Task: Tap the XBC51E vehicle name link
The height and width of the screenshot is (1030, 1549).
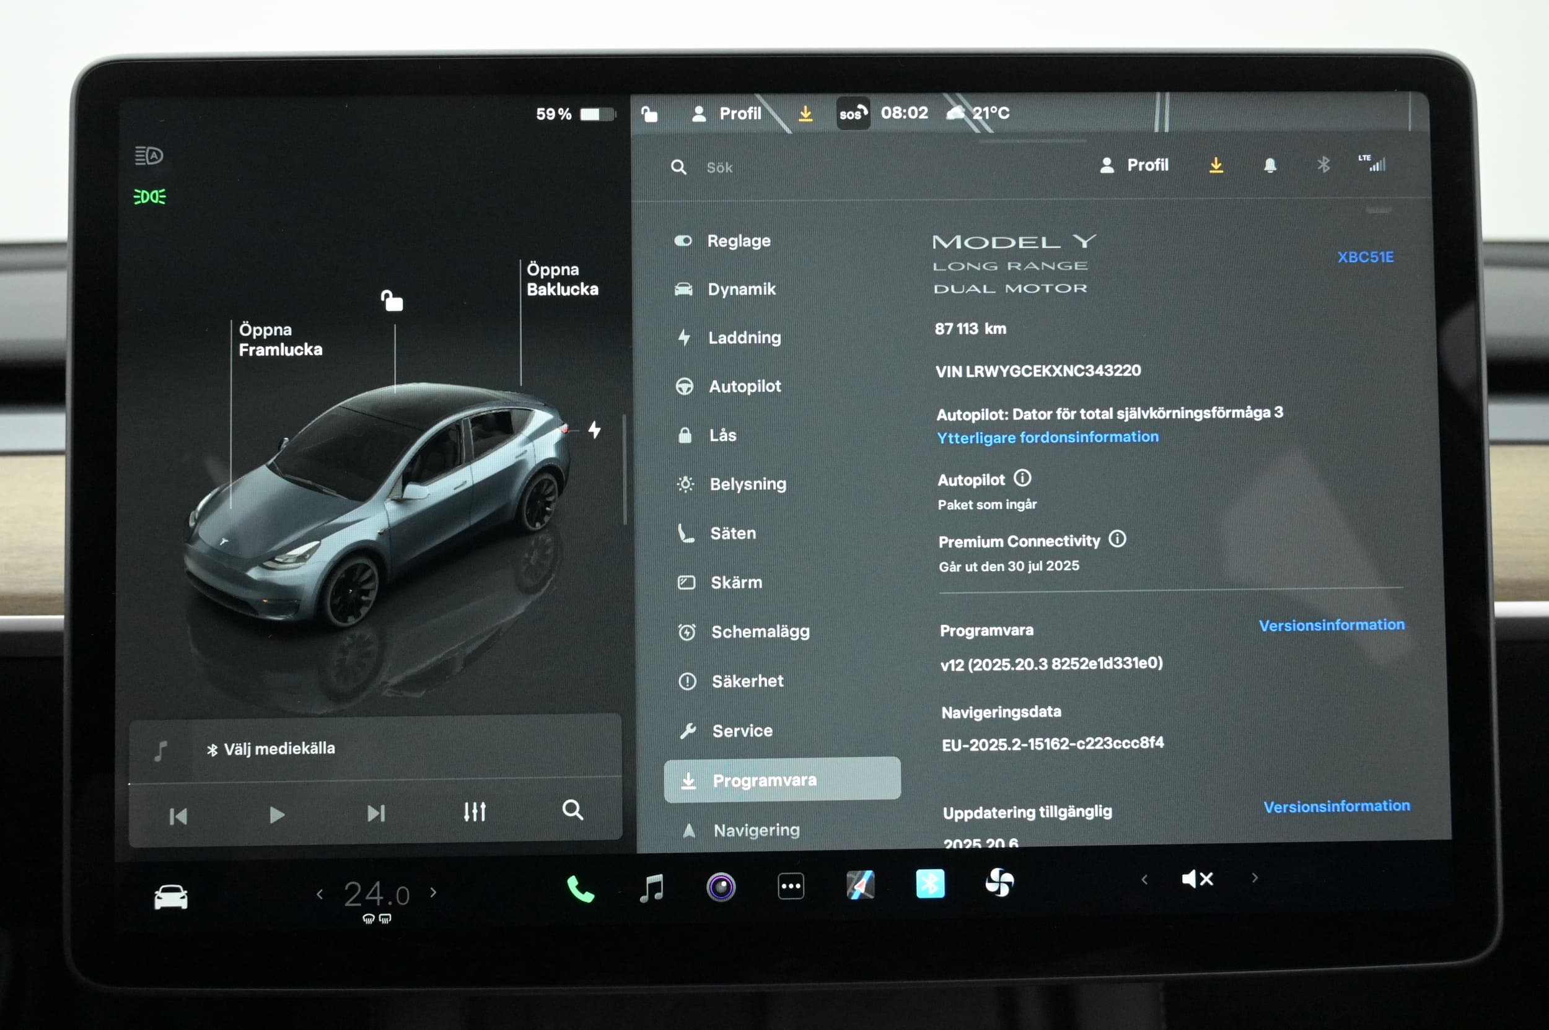Action: click(x=1366, y=257)
